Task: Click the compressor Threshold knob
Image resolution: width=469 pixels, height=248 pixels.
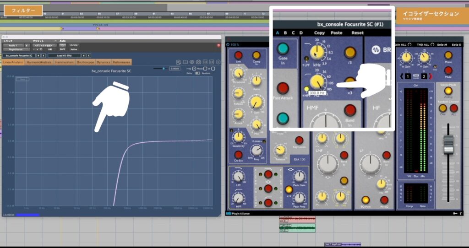Action: pos(239,73)
